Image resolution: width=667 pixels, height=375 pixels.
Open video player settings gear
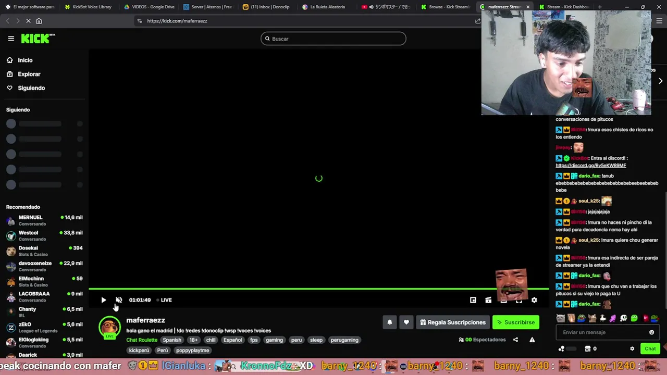tap(534, 300)
